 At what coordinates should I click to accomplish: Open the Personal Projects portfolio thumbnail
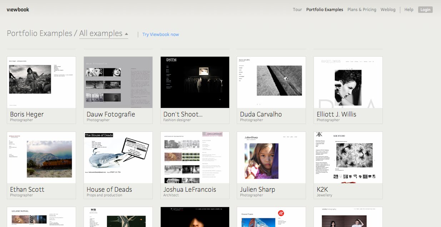coord(271,217)
